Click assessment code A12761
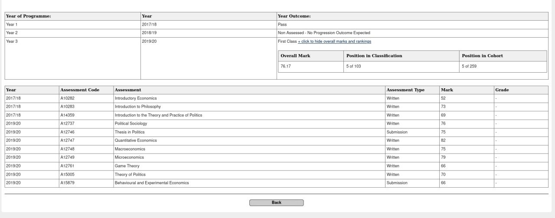Screen dimensions: 555x218 67,166
